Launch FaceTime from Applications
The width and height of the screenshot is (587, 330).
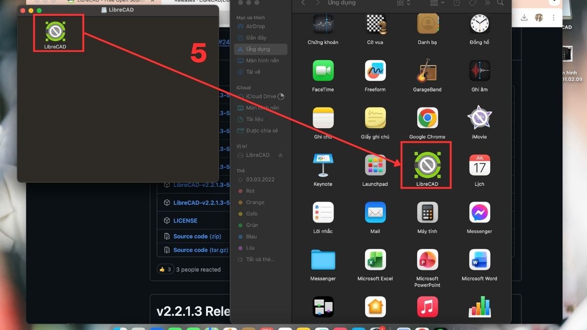tap(323, 71)
